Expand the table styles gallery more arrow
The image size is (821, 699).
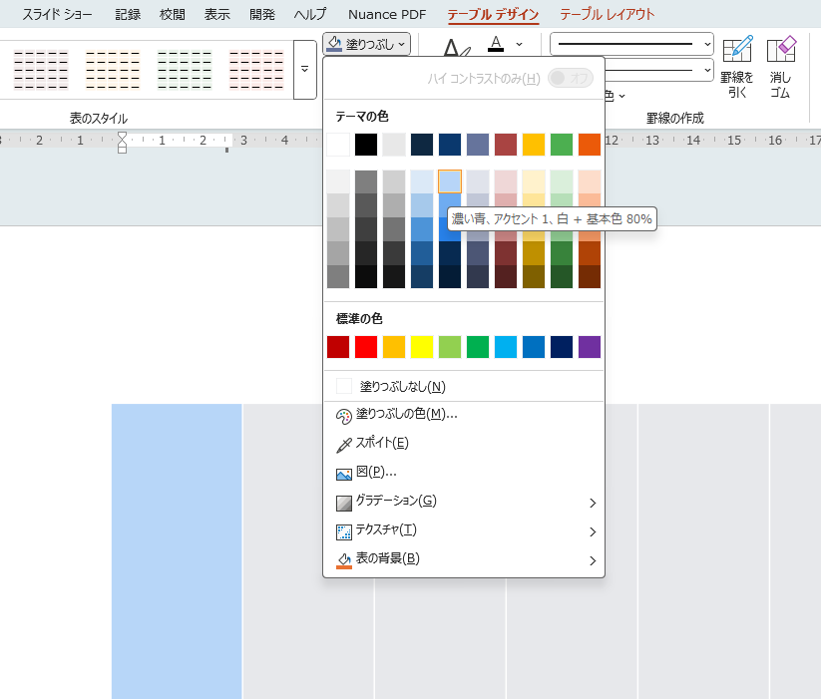304,70
